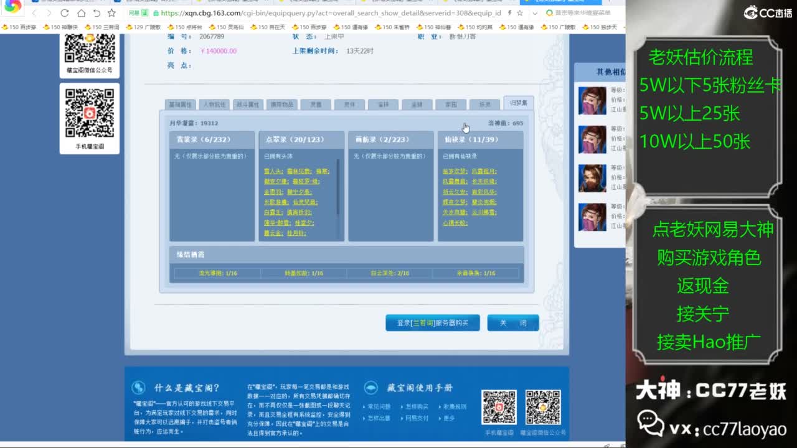Switch to the 坐骑 tab
This screenshot has width=797, height=448.
click(x=417, y=105)
